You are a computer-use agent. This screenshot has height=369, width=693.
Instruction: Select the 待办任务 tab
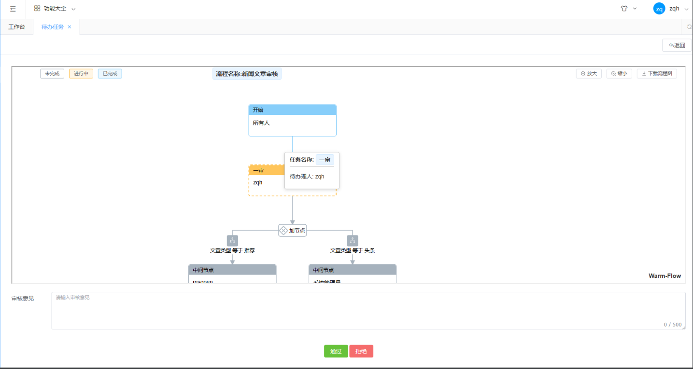pos(52,27)
